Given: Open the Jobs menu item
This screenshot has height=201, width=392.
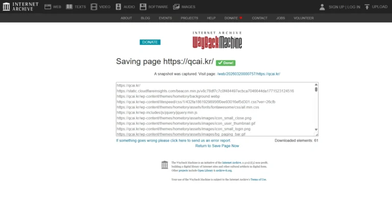Looking at the screenshot, I should coord(281,18).
